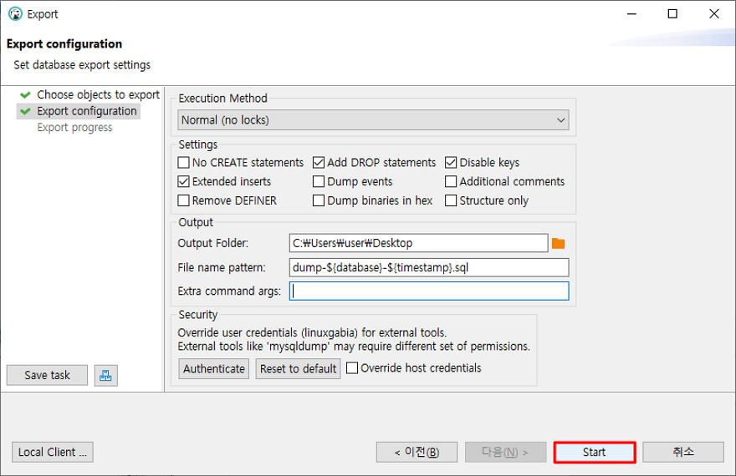This screenshot has width=736, height=476.
Task: Enable No CREATE statements checkbox
Action: tap(183, 163)
